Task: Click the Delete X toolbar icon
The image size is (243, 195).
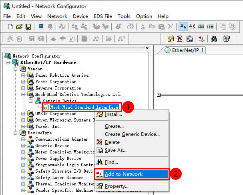Action: pos(170,27)
